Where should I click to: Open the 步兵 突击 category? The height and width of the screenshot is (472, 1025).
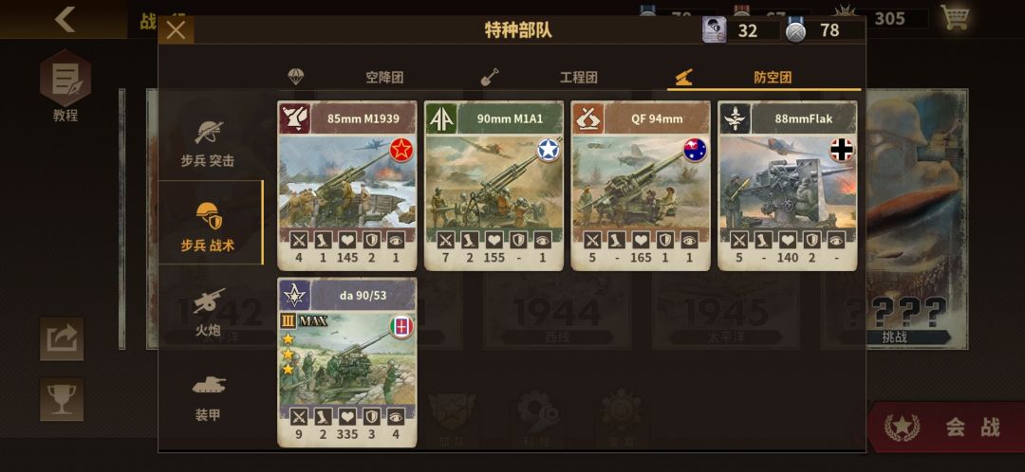coord(208,144)
